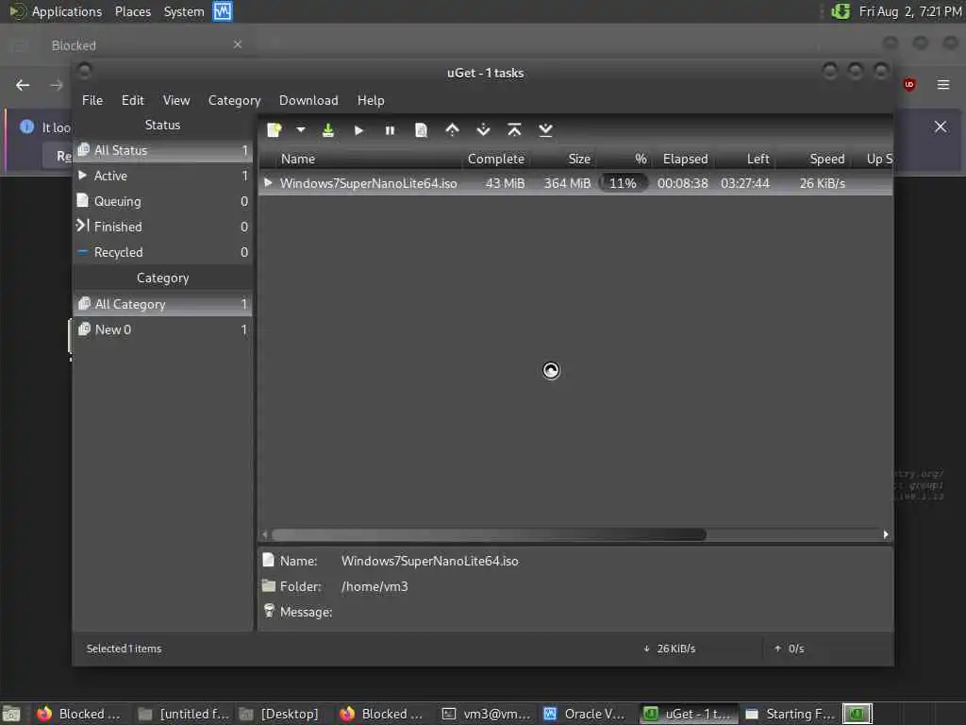Open download Properties toolbar icon
Image resolution: width=966 pixels, height=725 pixels.
(421, 130)
